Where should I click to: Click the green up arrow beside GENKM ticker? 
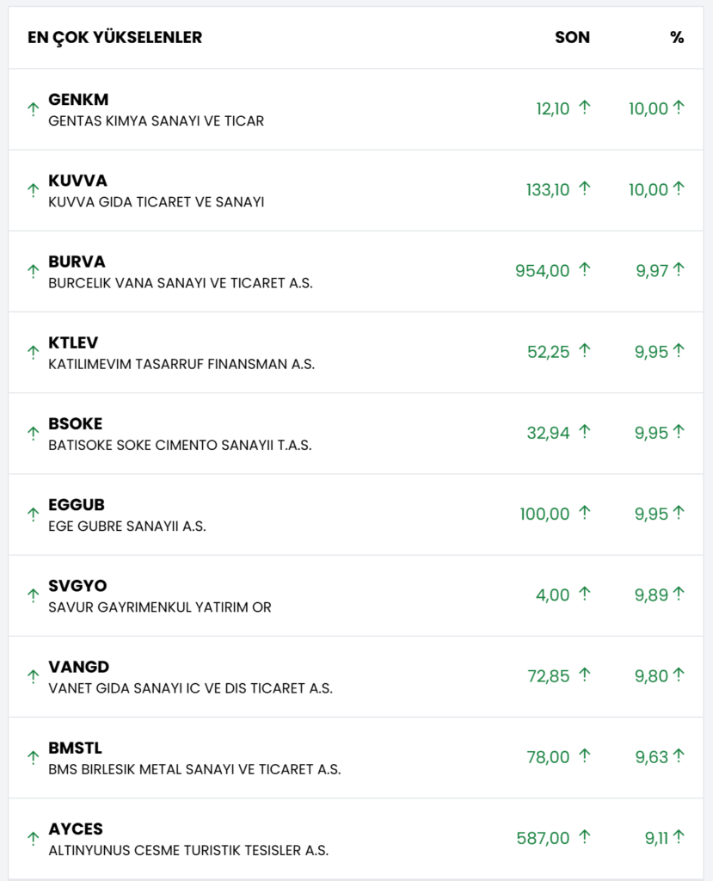coord(34,109)
